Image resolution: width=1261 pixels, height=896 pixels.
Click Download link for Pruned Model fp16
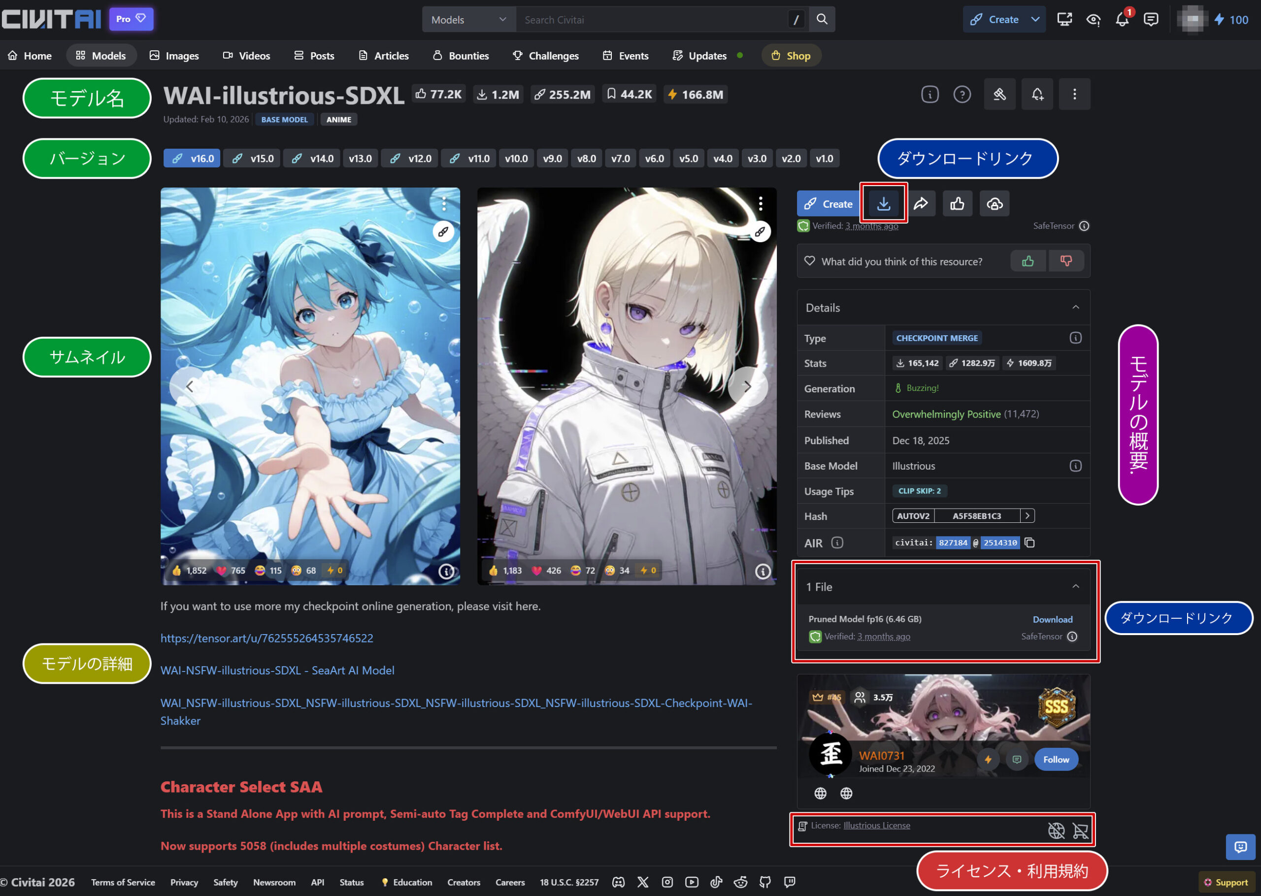pyautogui.click(x=1053, y=619)
